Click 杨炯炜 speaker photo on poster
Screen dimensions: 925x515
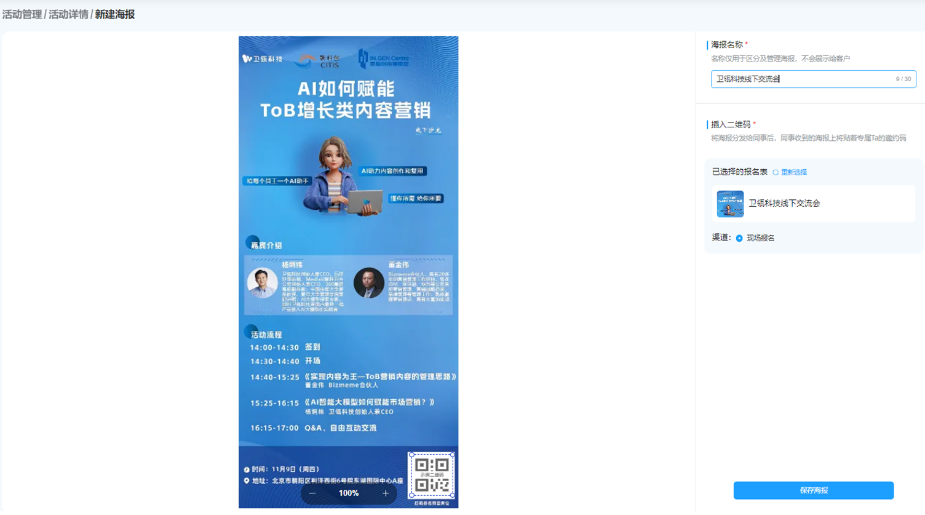point(262,283)
